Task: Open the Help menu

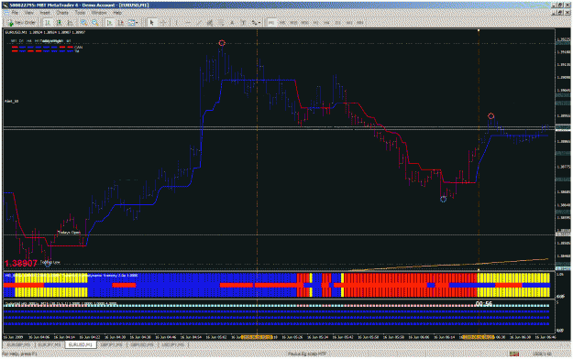Action: tap(117, 13)
